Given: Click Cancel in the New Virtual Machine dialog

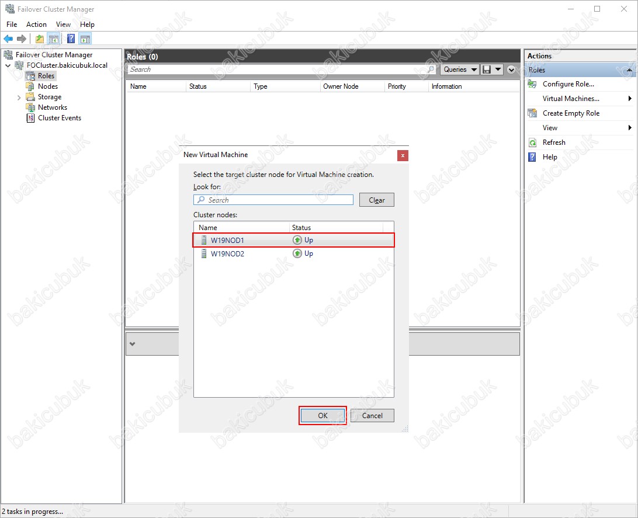Looking at the screenshot, I should coord(372,416).
